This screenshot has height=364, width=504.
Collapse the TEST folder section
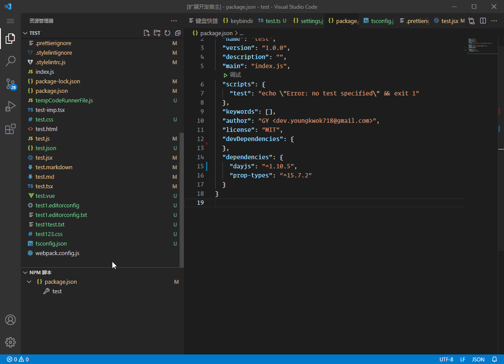click(x=25, y=33)
